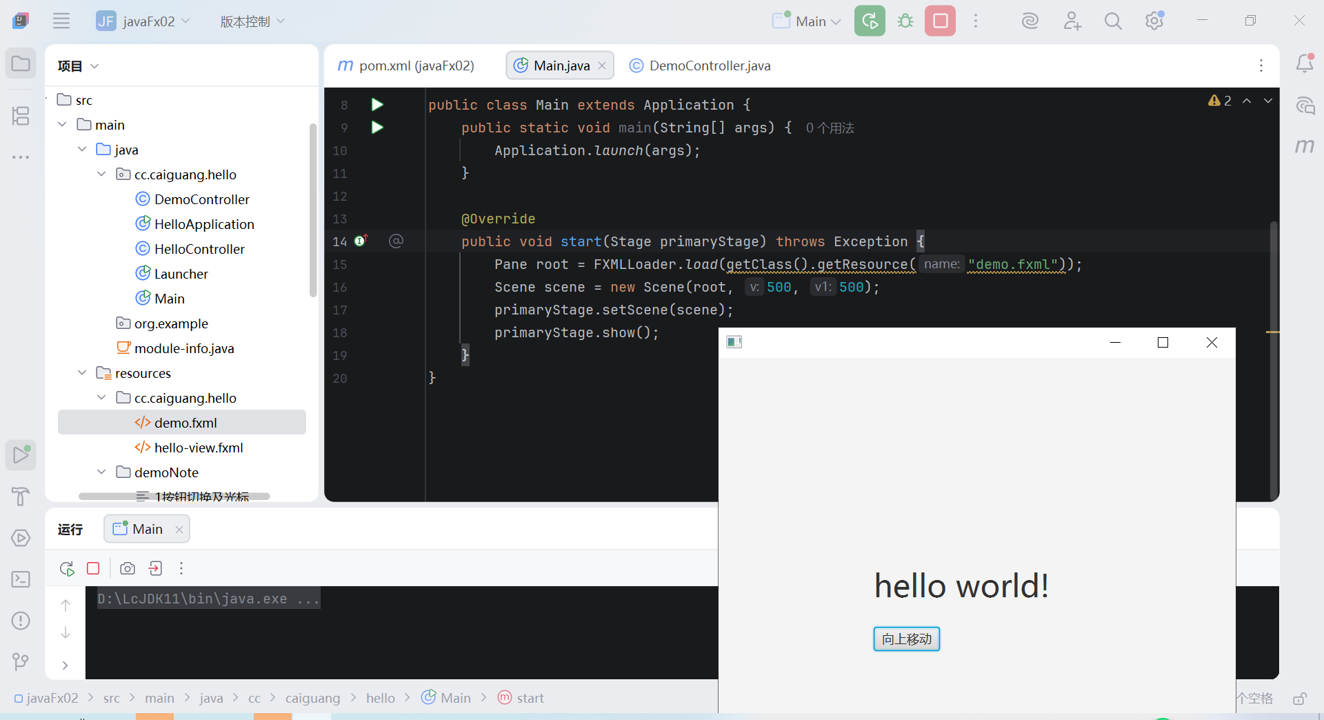1324x720 pixels.
Task: Click Rerun icon in Run toolbar
Action: pos(67,568)
